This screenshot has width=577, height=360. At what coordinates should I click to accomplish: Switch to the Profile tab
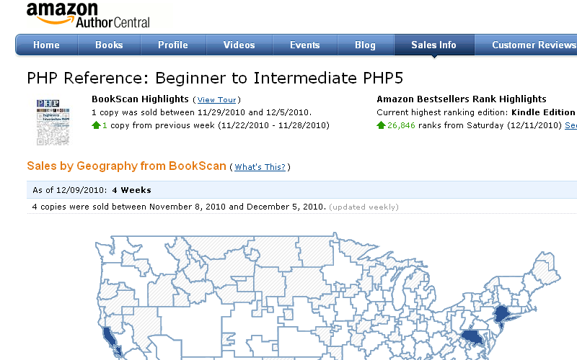[x=173, y=45]
